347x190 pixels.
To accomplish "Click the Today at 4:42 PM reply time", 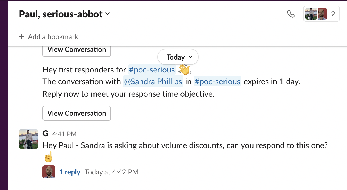I will coord(111,172).
